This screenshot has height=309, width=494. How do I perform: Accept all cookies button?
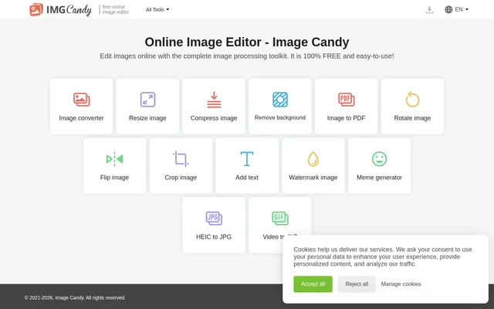point(313,284)
